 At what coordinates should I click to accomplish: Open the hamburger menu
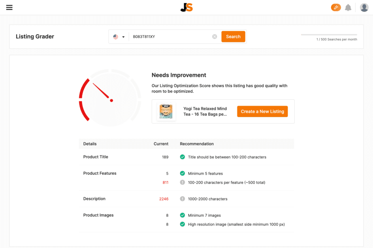pyautogui.click(x=9, y=7)
